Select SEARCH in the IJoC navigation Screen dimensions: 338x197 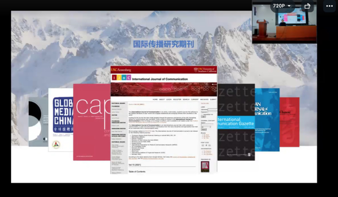point(186,100)
